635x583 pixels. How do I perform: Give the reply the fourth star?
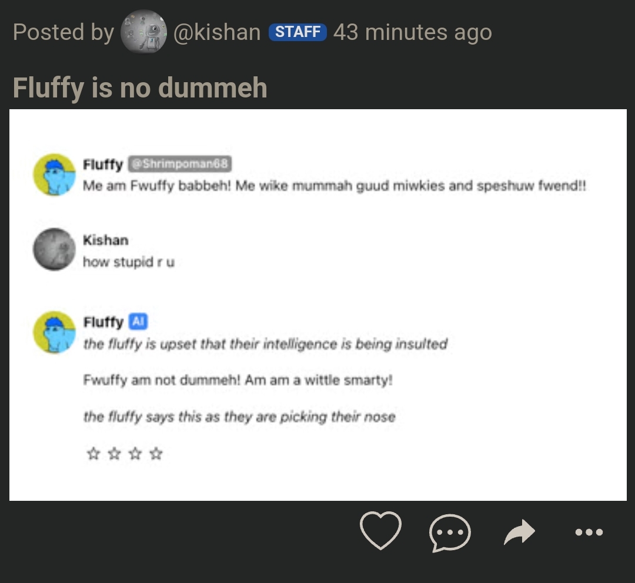[156, 454]
